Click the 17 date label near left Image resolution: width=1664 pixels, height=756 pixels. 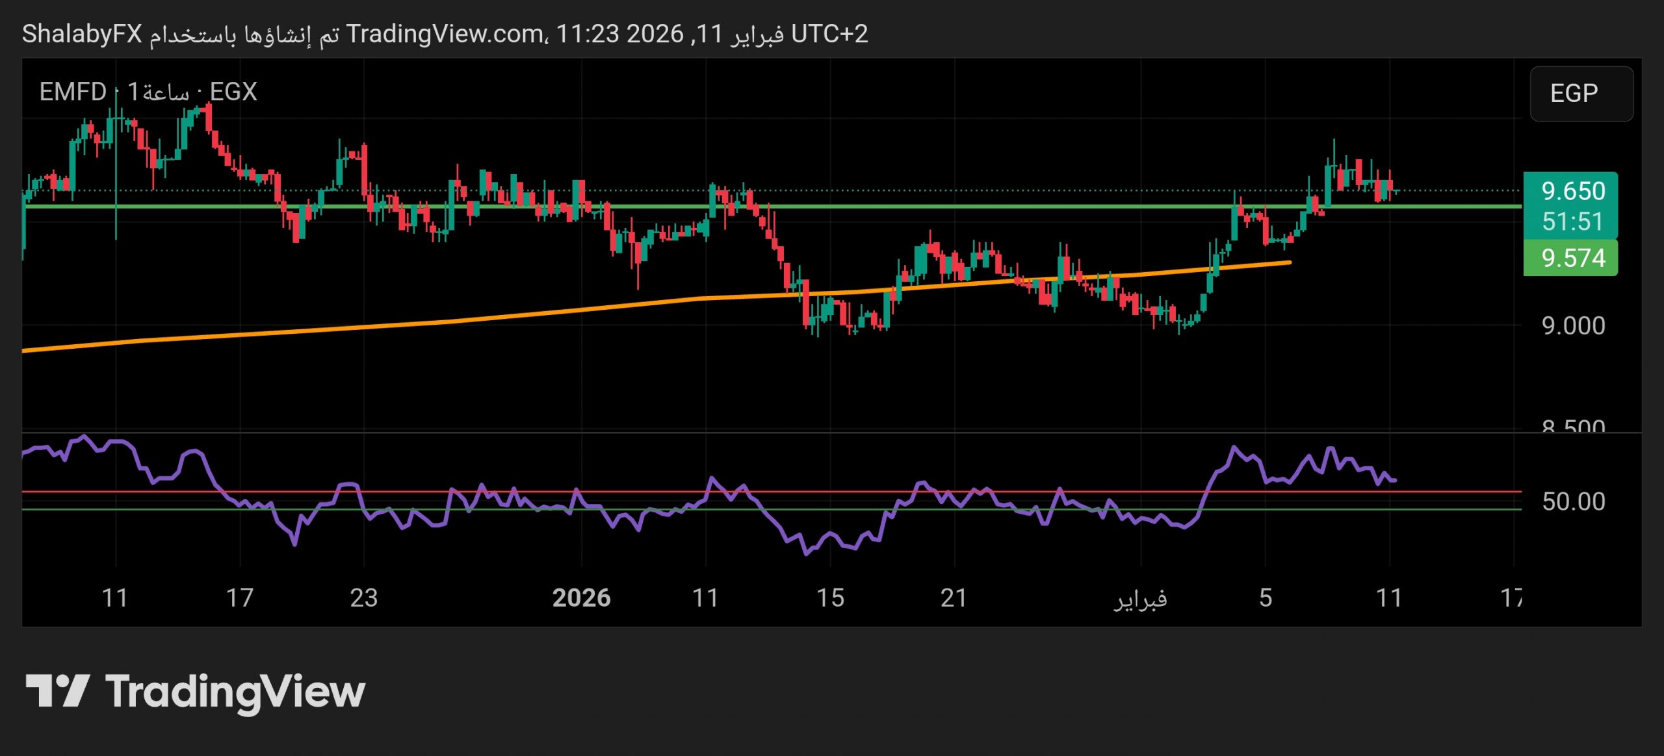[239, 598]
